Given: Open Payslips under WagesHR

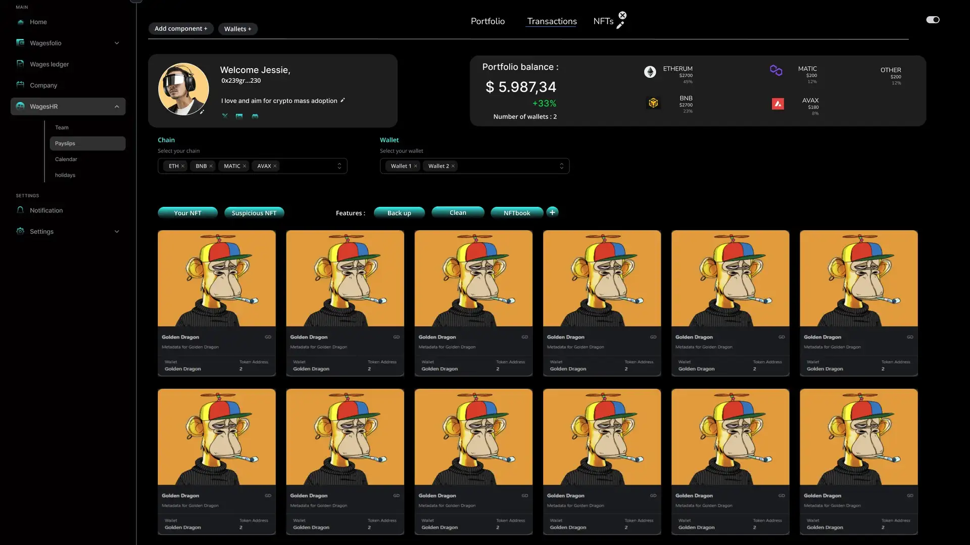Looking at the screenshot, I should tap(87, 143).
